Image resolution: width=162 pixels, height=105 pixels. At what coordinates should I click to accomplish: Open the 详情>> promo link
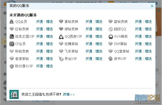pyautogui.click(x=69, y=94)
